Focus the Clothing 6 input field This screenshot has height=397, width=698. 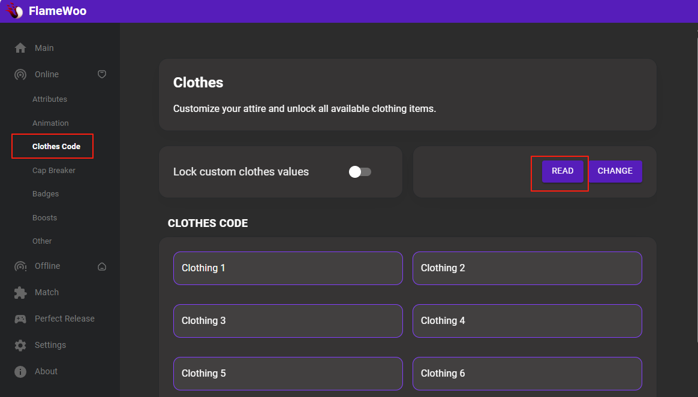pos(527,374)
